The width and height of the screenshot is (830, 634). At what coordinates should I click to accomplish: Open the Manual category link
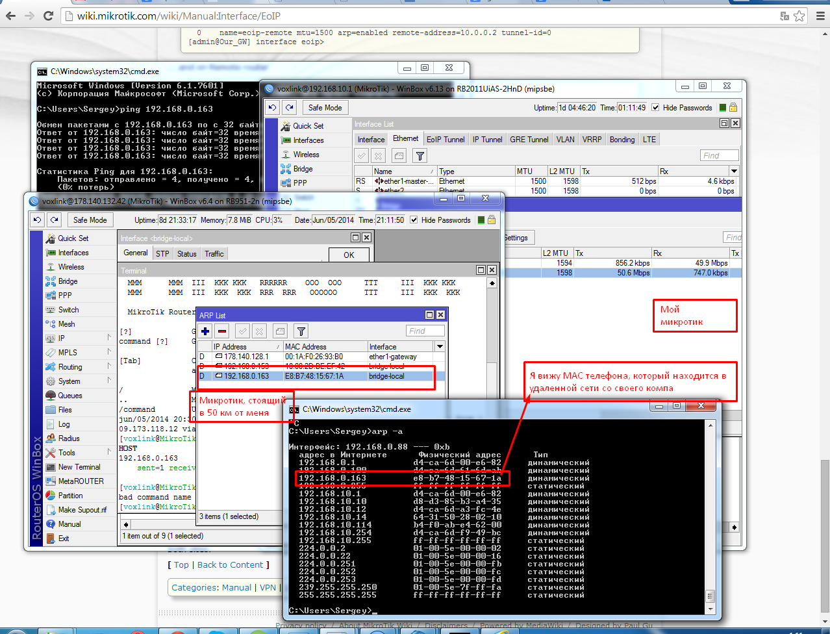point(236,588)
